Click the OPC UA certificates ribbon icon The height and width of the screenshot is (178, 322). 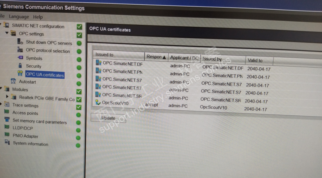[20, 74]
